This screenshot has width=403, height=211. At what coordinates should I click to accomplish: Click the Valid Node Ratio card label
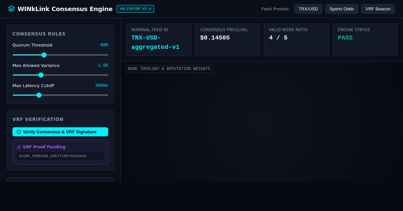(x=288, y=30)
